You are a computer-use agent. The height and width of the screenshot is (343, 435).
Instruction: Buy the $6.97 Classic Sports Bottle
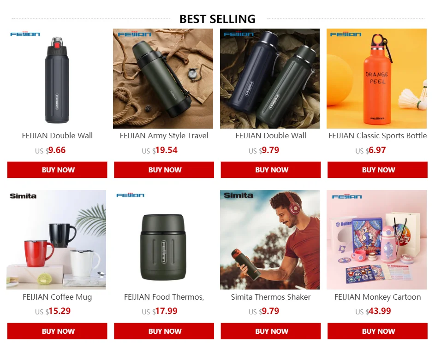click(x=378, y=170)
